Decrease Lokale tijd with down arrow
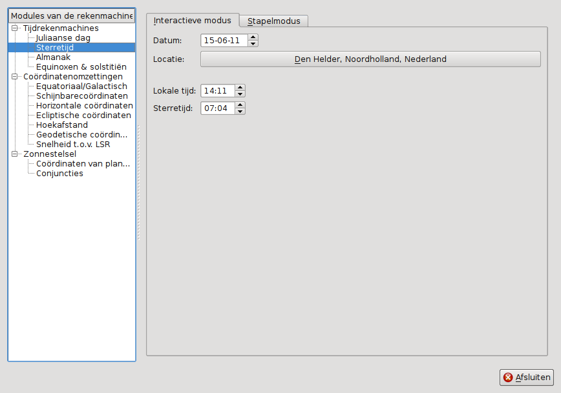The height and width of the screenshot is (393, 561). 240,94
